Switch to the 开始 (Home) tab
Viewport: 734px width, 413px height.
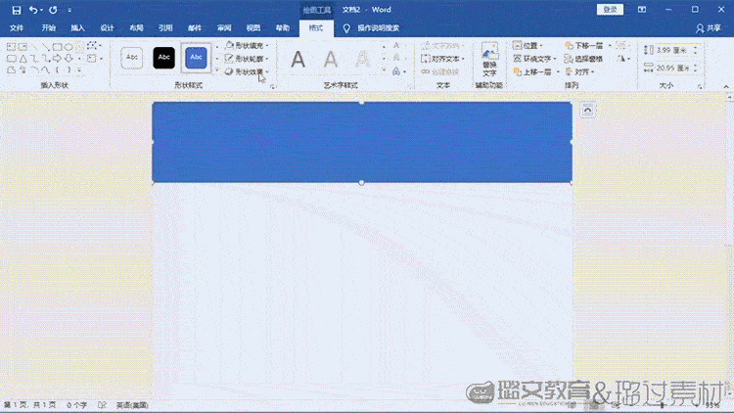coord(49,28)
